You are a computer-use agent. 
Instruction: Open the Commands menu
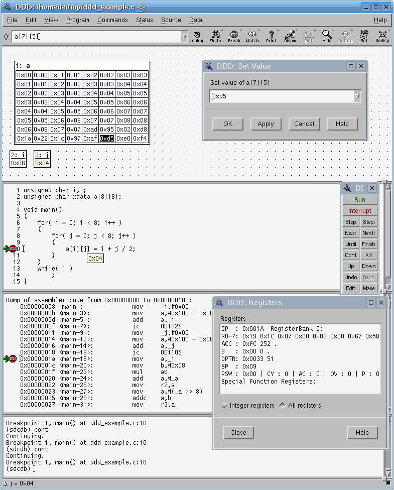click(x=112, y=20)
